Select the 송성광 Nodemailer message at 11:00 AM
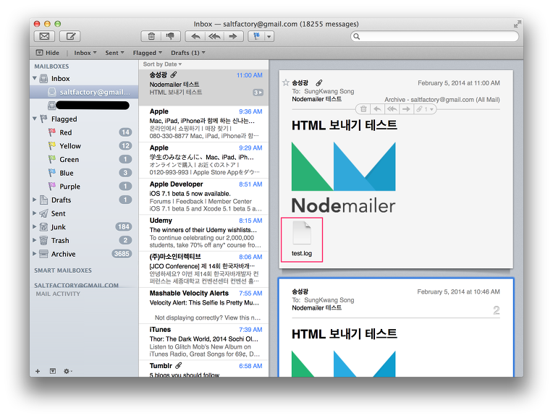The height and width of the screenshot is (418, 553). click(204, 88)
